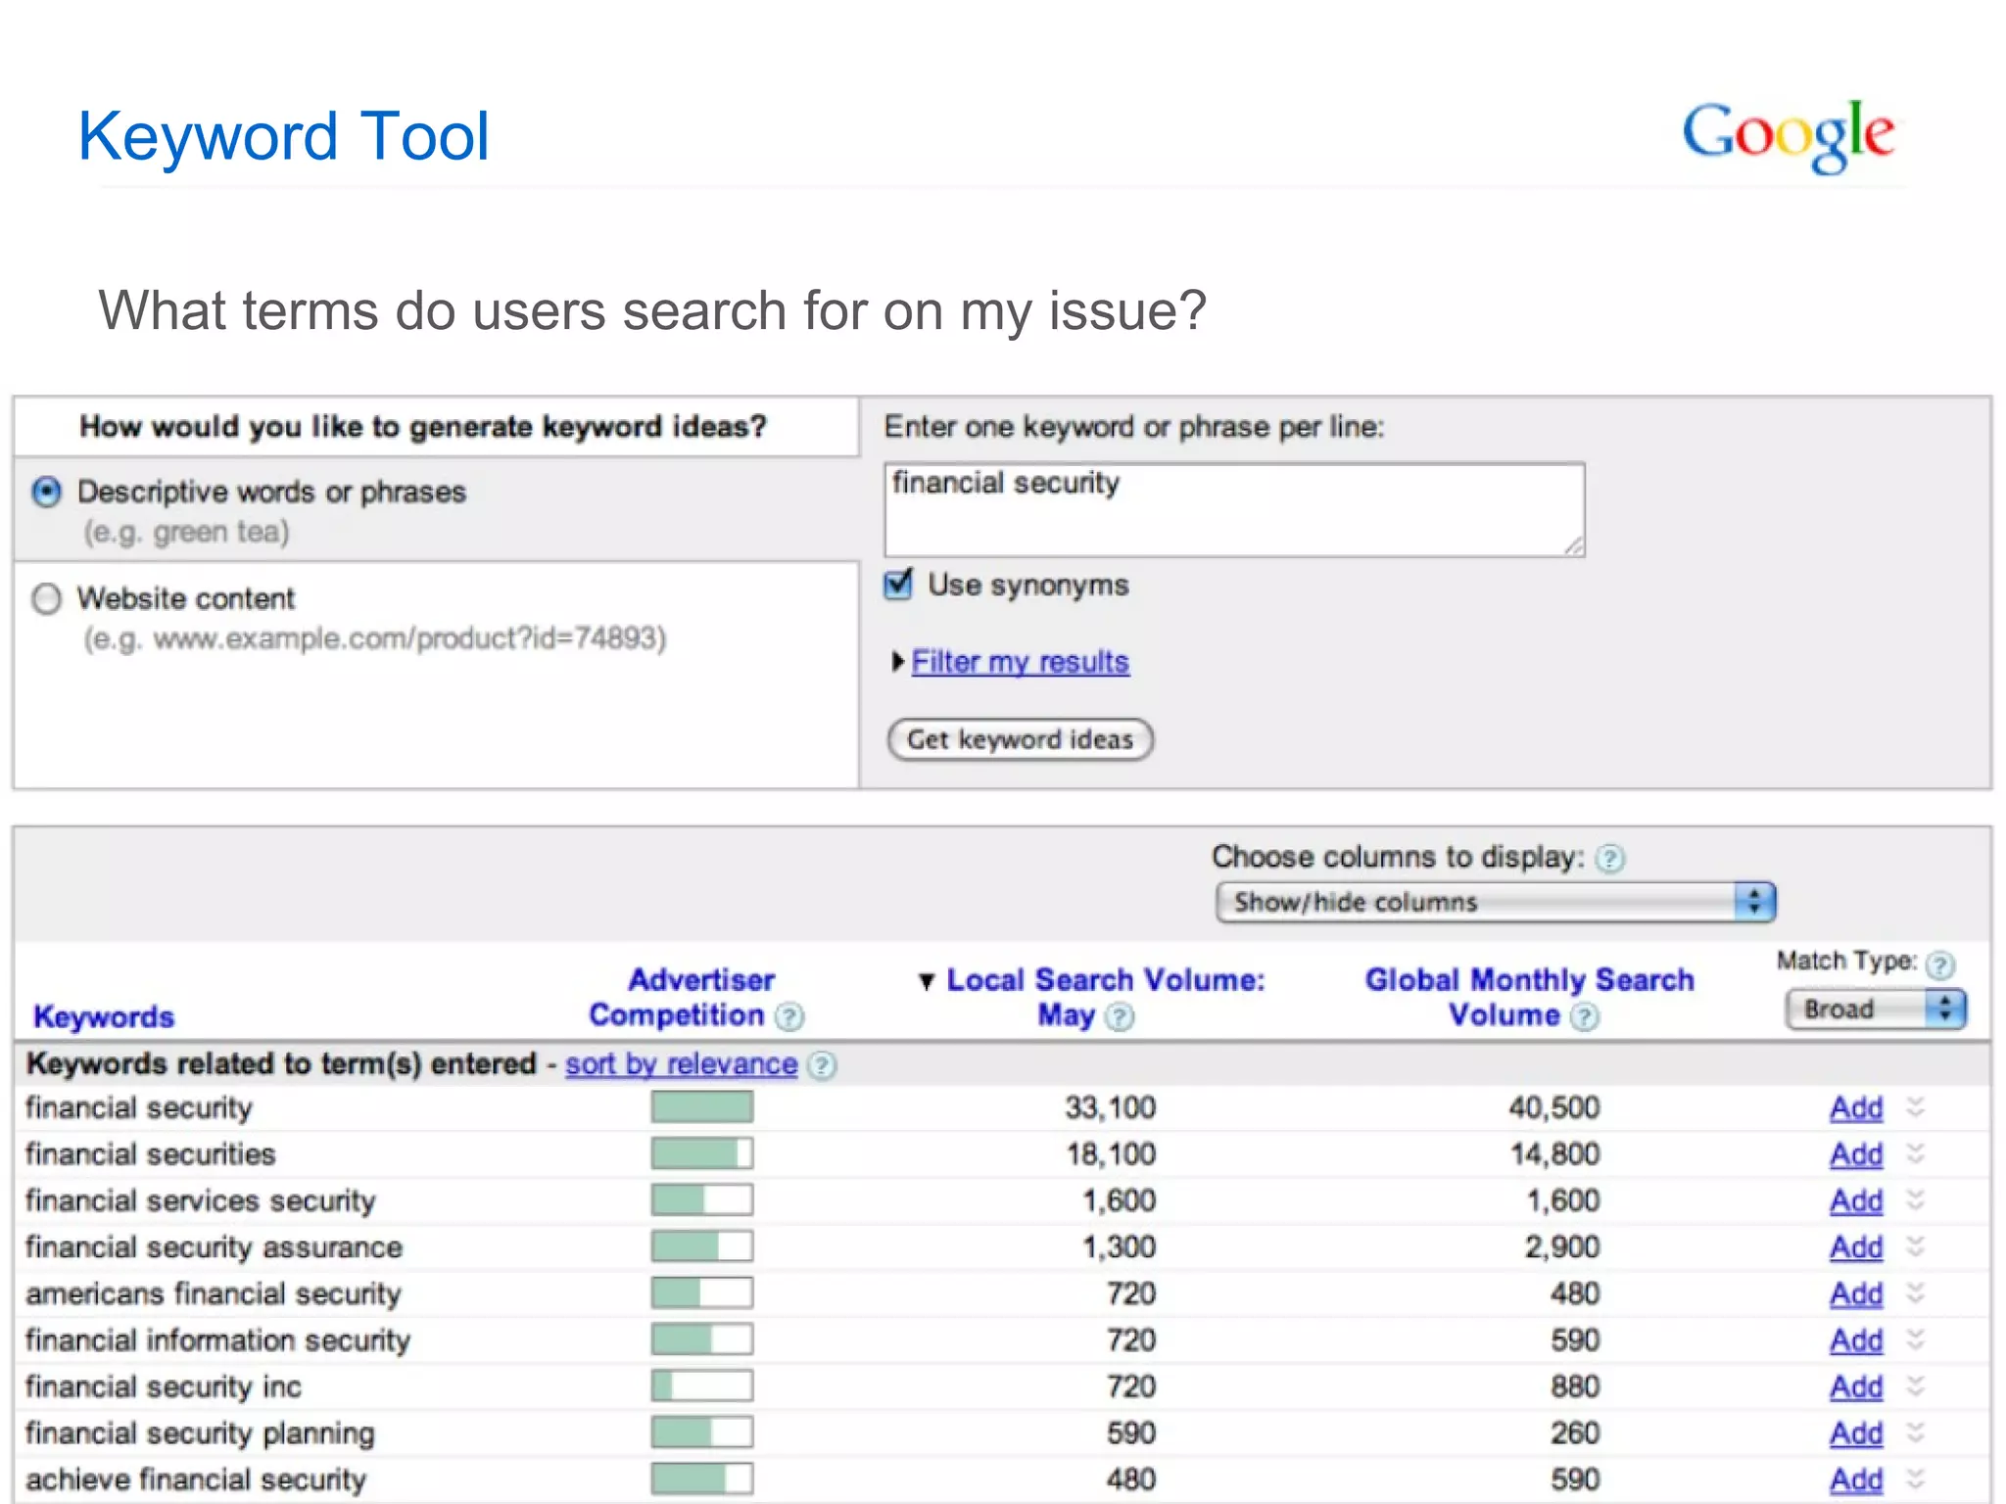Select Website content radio button
Screen dimensions: 2006x1504
46,598
